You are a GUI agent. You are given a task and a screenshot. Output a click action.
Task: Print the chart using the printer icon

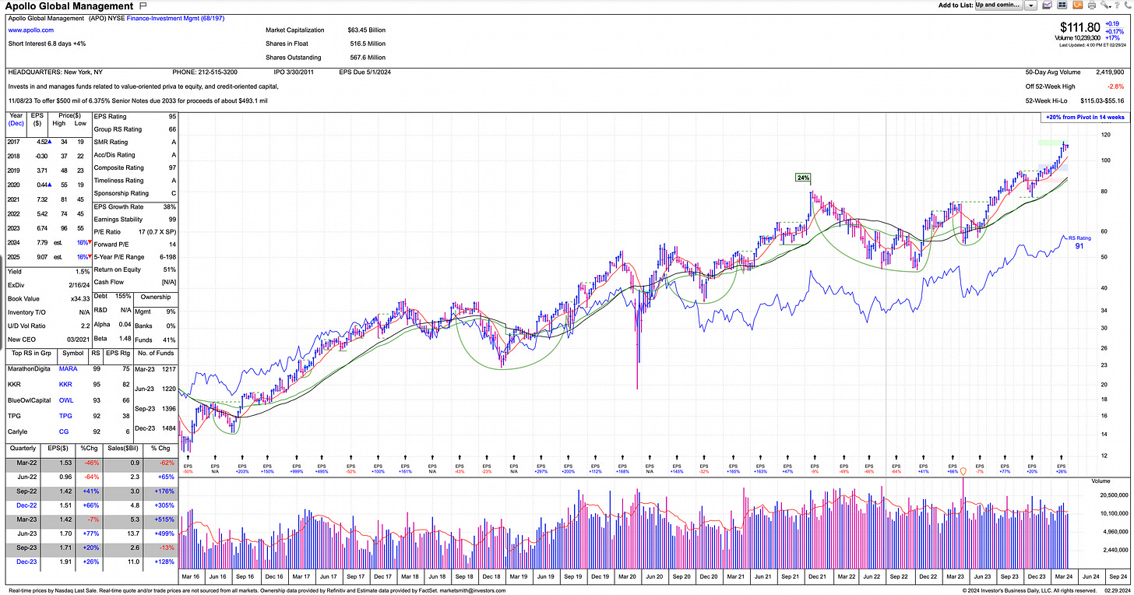[1093, 5]
